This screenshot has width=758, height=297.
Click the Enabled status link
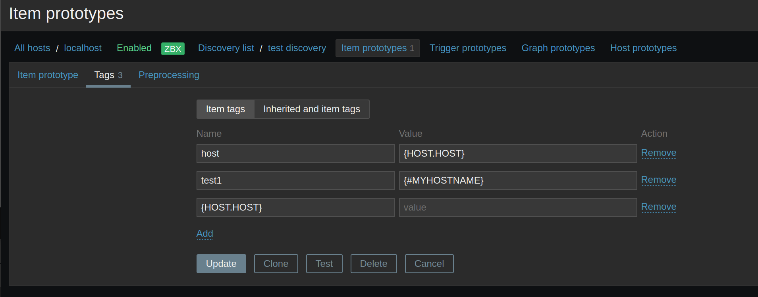pos(134,48)
